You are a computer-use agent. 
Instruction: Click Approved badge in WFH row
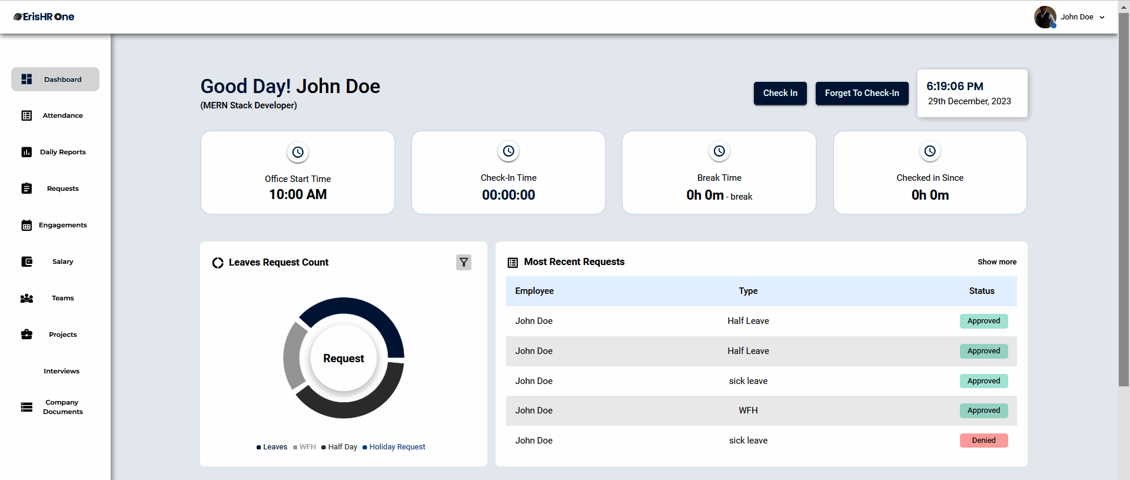point(983,411)
